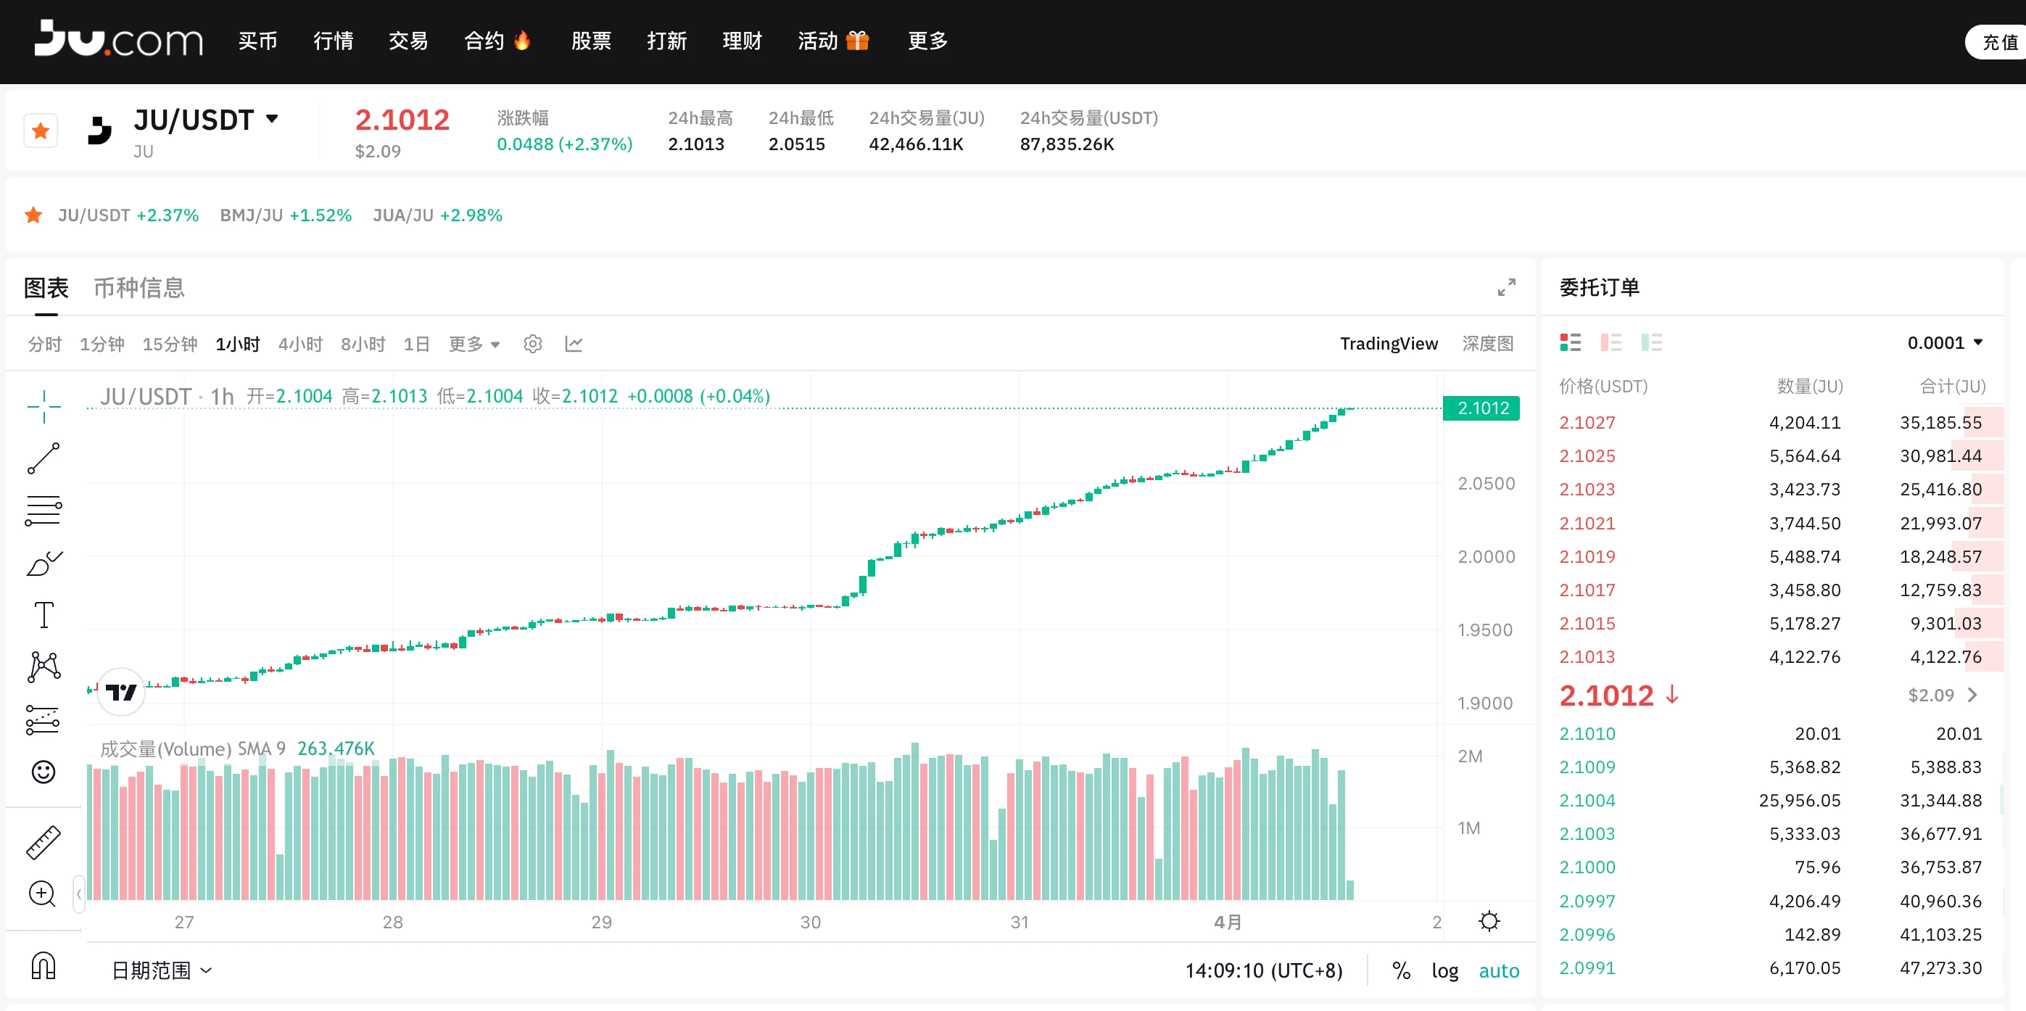
Task: Select the Fibonacci retracement lines tool
Action: [44, 511]
